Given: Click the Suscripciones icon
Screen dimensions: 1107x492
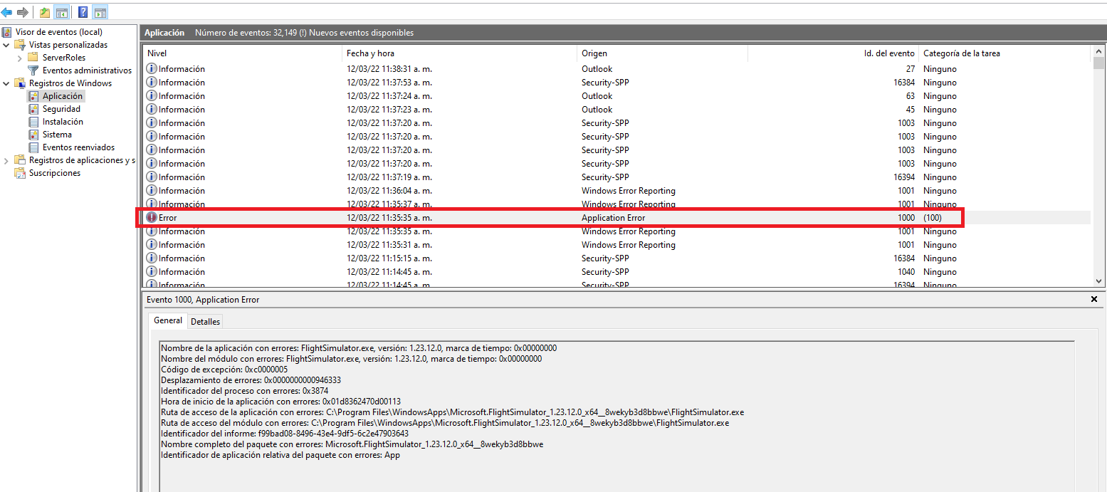Looking at the screenshot, I should tap(20, 173).
